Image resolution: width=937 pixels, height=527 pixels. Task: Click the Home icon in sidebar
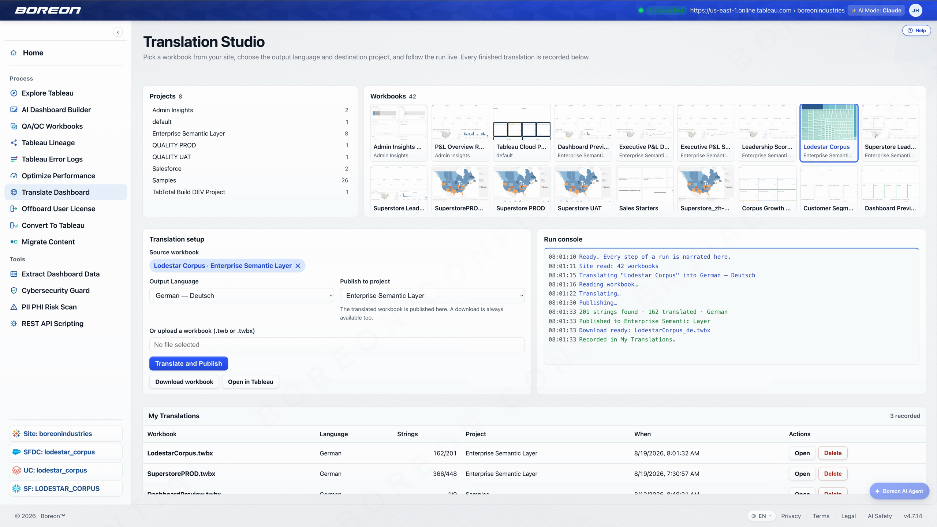14,53
